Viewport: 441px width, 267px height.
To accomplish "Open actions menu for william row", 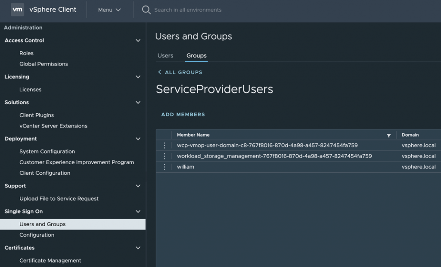I will [164, 167].
